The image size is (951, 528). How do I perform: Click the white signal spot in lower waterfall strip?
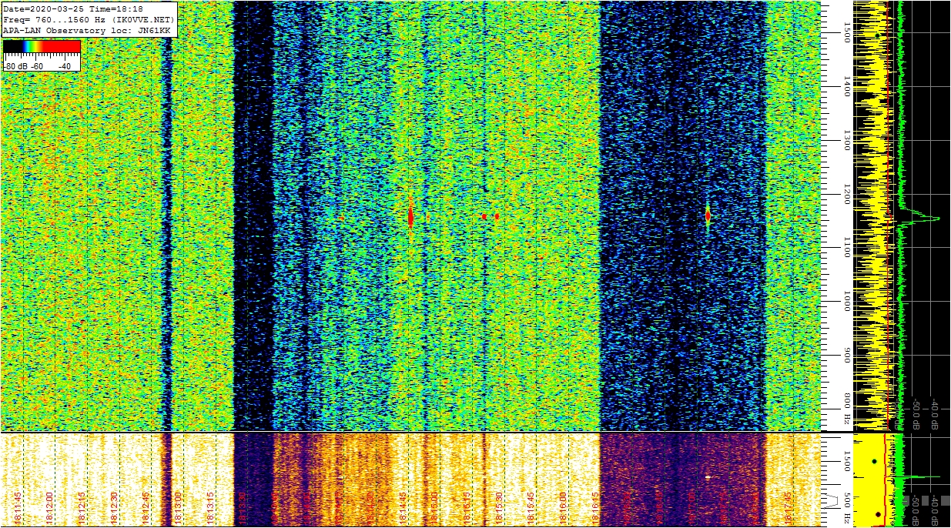coord(708,477)
